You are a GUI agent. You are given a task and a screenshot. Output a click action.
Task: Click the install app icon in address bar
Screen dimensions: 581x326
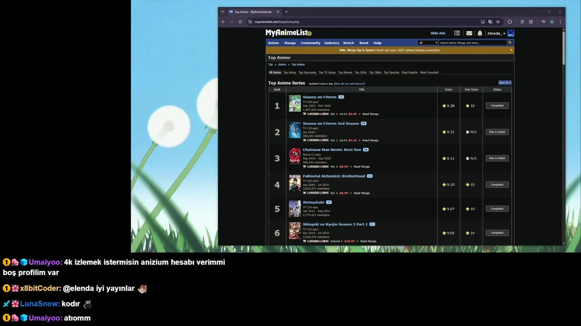pyautogui.click(x=483, y=22)
